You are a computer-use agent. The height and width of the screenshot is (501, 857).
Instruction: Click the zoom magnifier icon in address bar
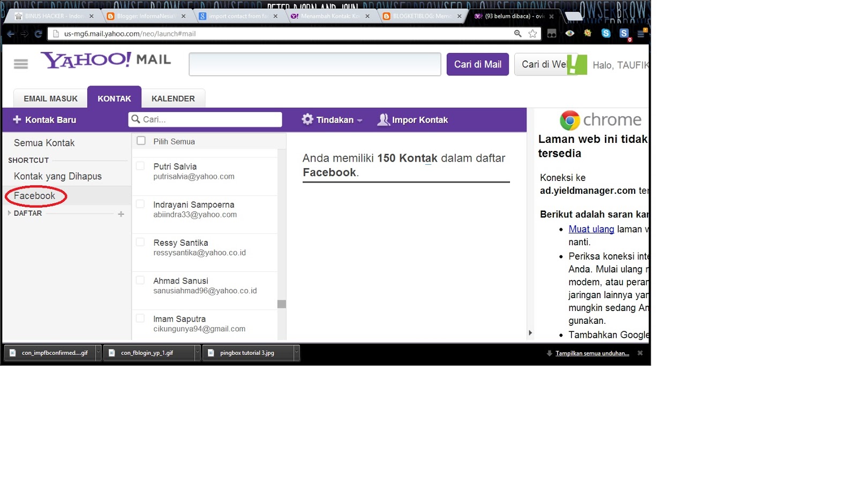click(x=518, y=33)
